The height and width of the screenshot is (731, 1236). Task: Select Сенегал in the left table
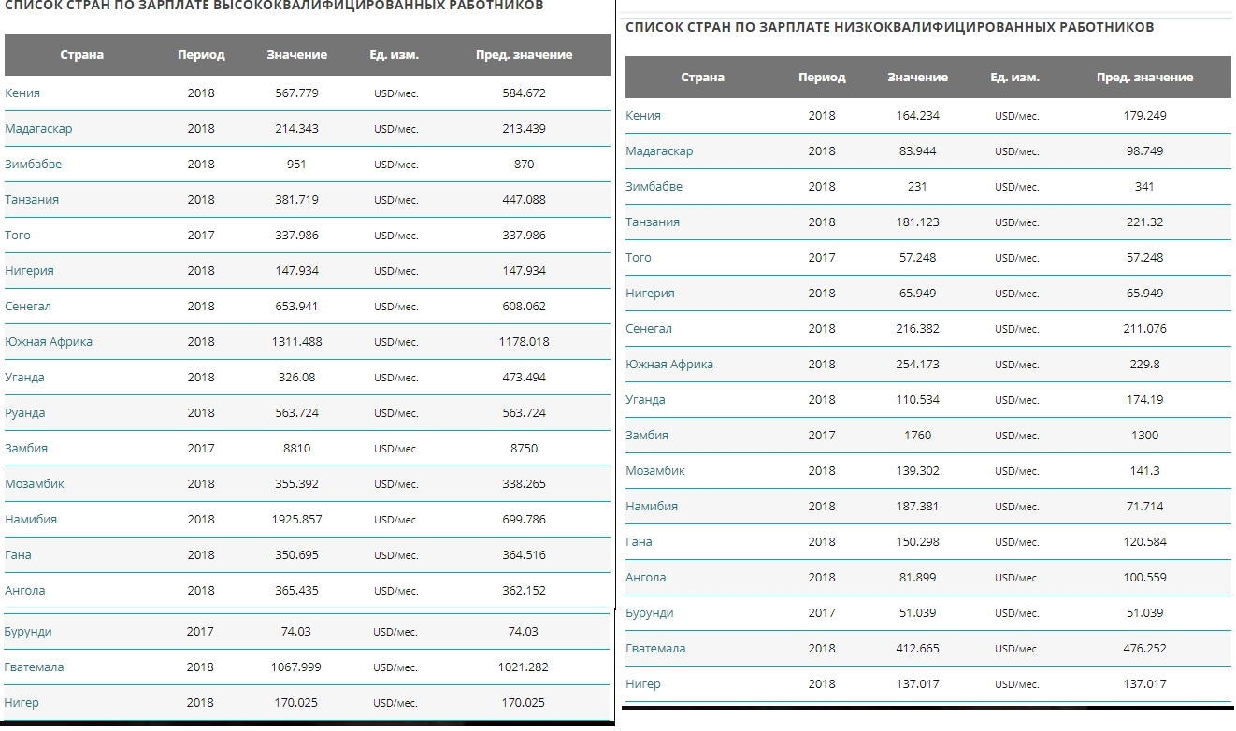tap(28, 307)
